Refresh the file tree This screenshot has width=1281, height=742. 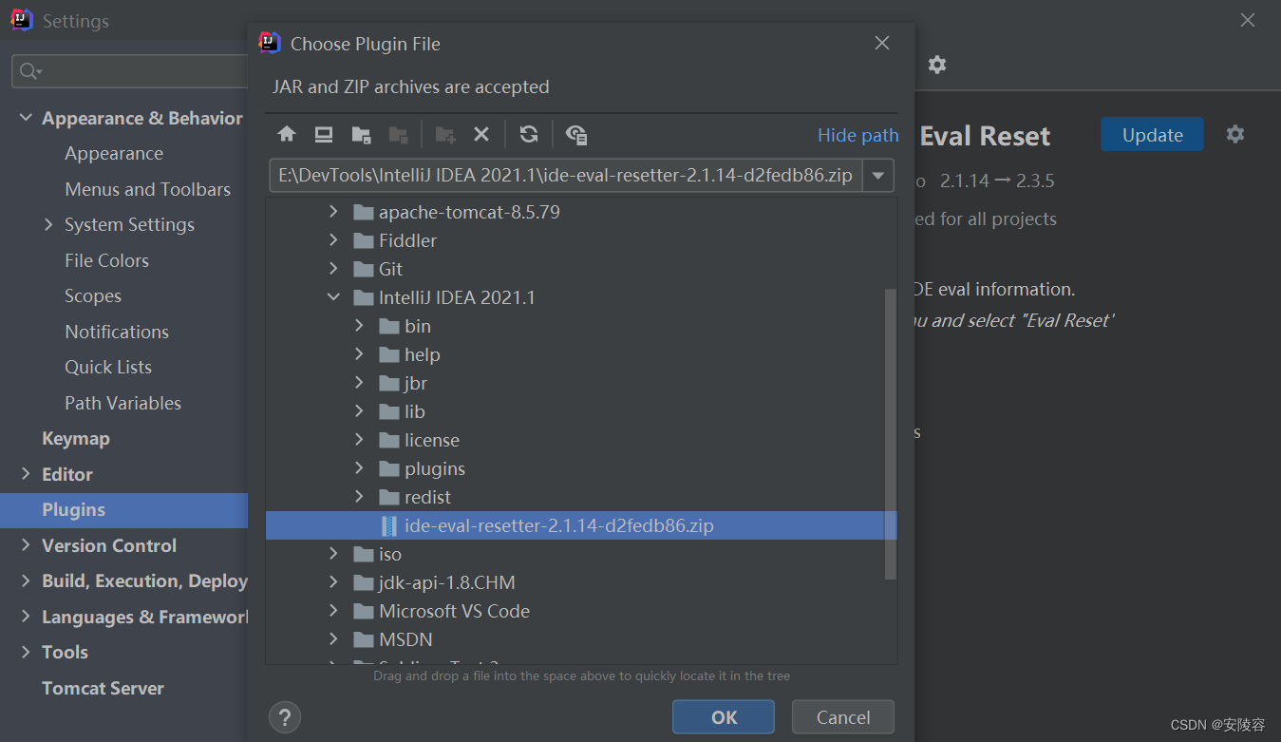pos(529,135)
